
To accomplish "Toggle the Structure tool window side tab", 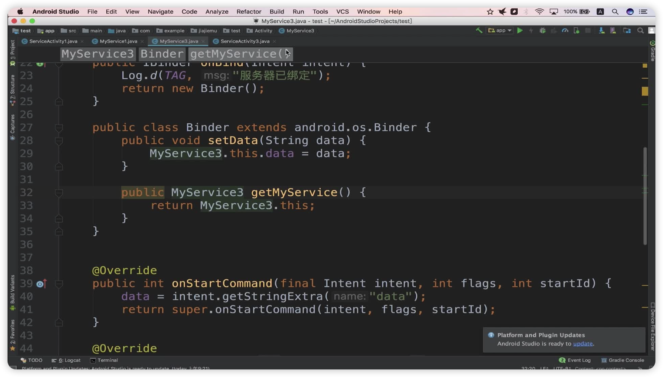I will point(12,90).
